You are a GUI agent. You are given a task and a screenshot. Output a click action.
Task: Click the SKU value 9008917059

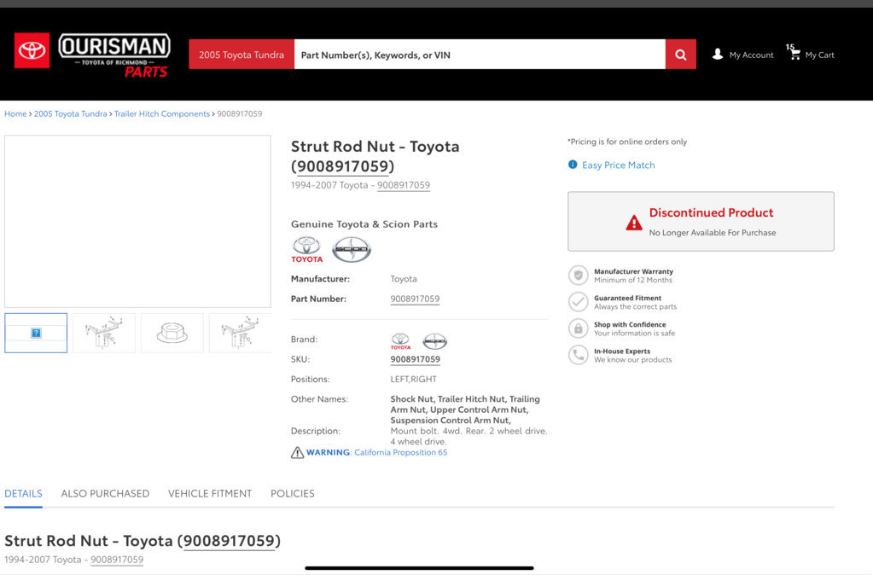click(416, 359)
